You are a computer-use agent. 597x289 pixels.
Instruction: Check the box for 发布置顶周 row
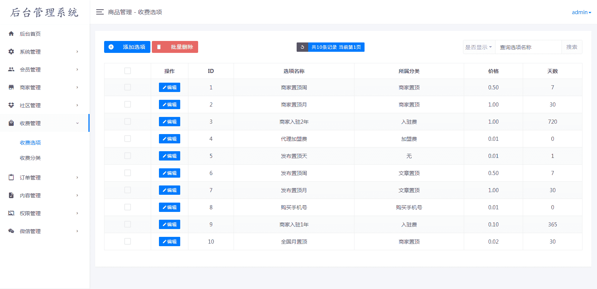click(128, 173)
